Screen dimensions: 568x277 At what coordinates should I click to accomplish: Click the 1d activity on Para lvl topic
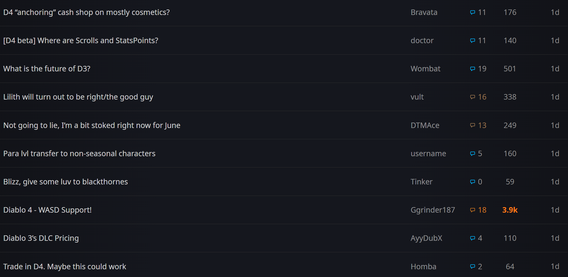pyautogui.click(x=555, y=153)
